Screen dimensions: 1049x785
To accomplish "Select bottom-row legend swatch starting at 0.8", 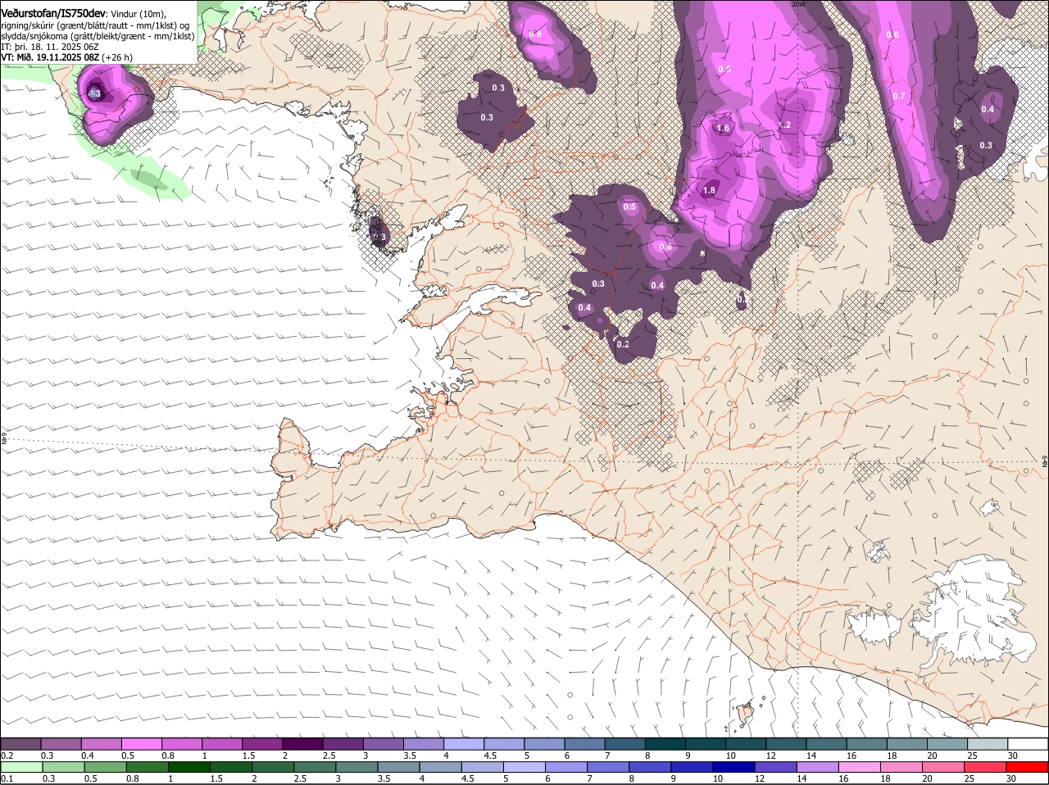I will pyautogui.click(x=147, y=767).
